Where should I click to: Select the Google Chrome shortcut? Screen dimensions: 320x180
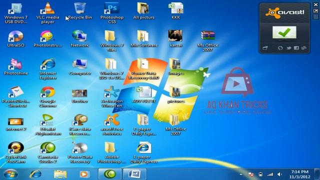click(x=48, y=96)
